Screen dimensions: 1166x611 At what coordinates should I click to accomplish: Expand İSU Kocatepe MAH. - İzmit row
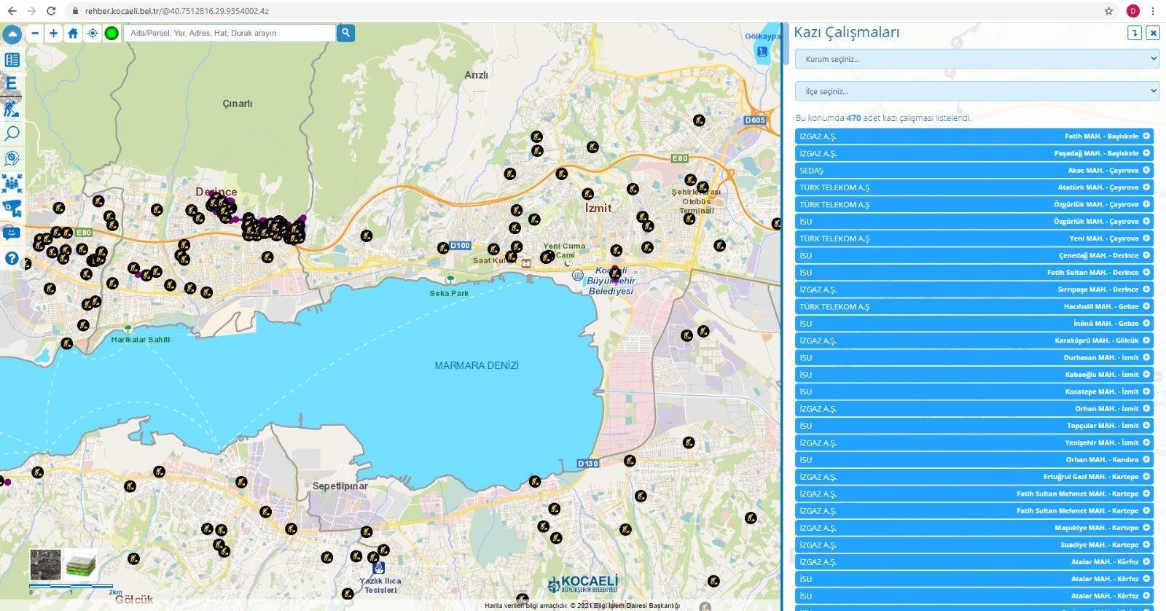point(974,392)
